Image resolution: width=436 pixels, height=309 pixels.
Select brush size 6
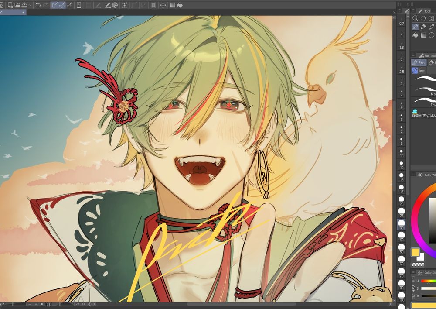(x=401, y=117)
